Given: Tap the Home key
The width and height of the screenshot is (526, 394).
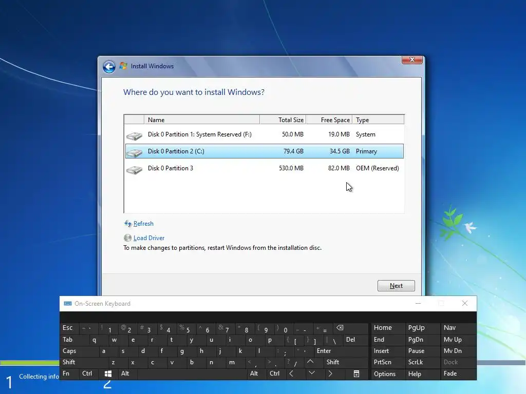Looking at the screenshot, I should pyautogui.click(x=388, y=328).
